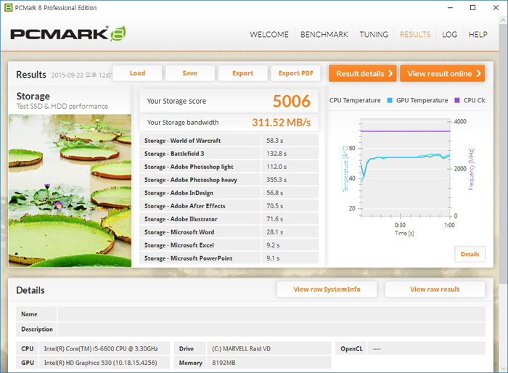Click the Intel Core i5-6600 CPU value
508x373 pixels.
pyautogui.click(x=101, y=349)
